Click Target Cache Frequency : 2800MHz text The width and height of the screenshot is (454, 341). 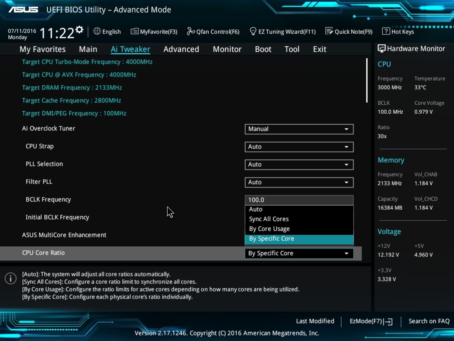(x=71, y=100)
